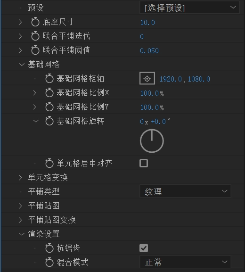
Task: Click the 联合平铺阈值 value 0.050
Action: tap(149, 51)
